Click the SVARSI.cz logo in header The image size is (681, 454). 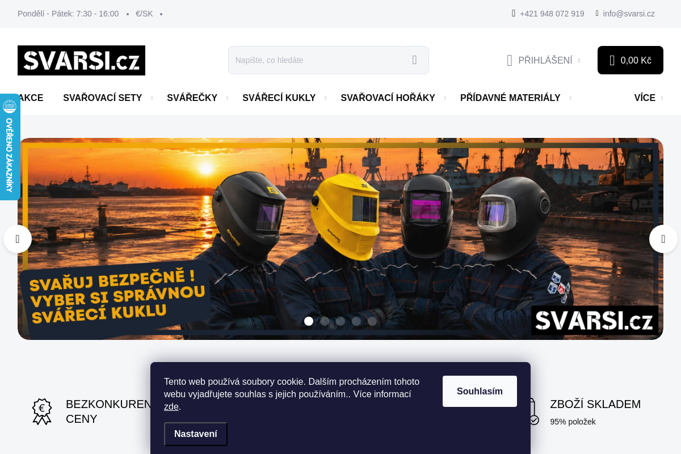[81, 60]
